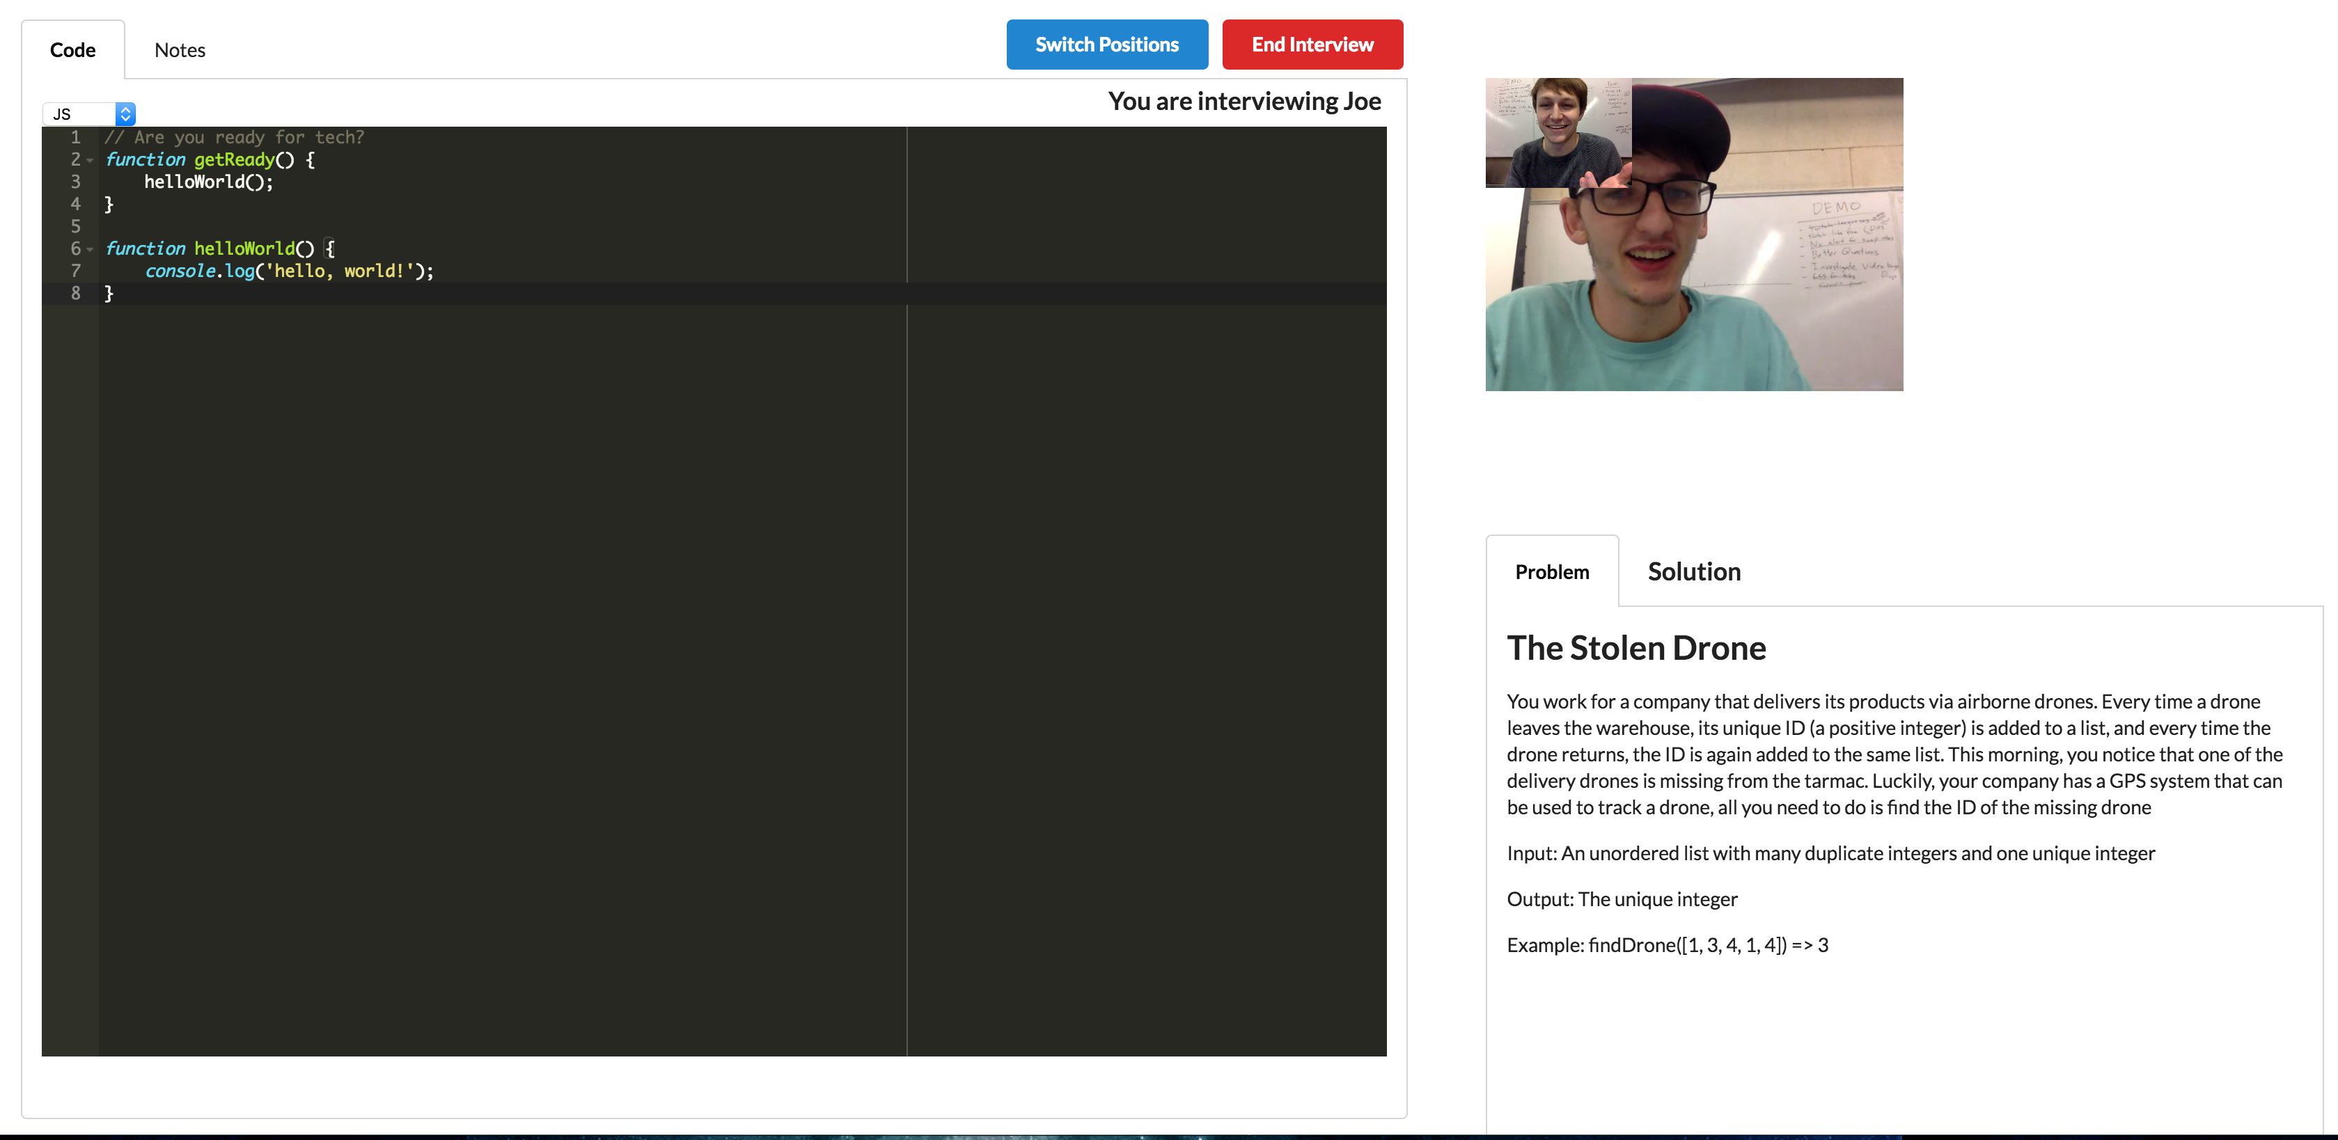Click the findDrone example text
2338x1140 pixels.
(x=1666, y=945)
